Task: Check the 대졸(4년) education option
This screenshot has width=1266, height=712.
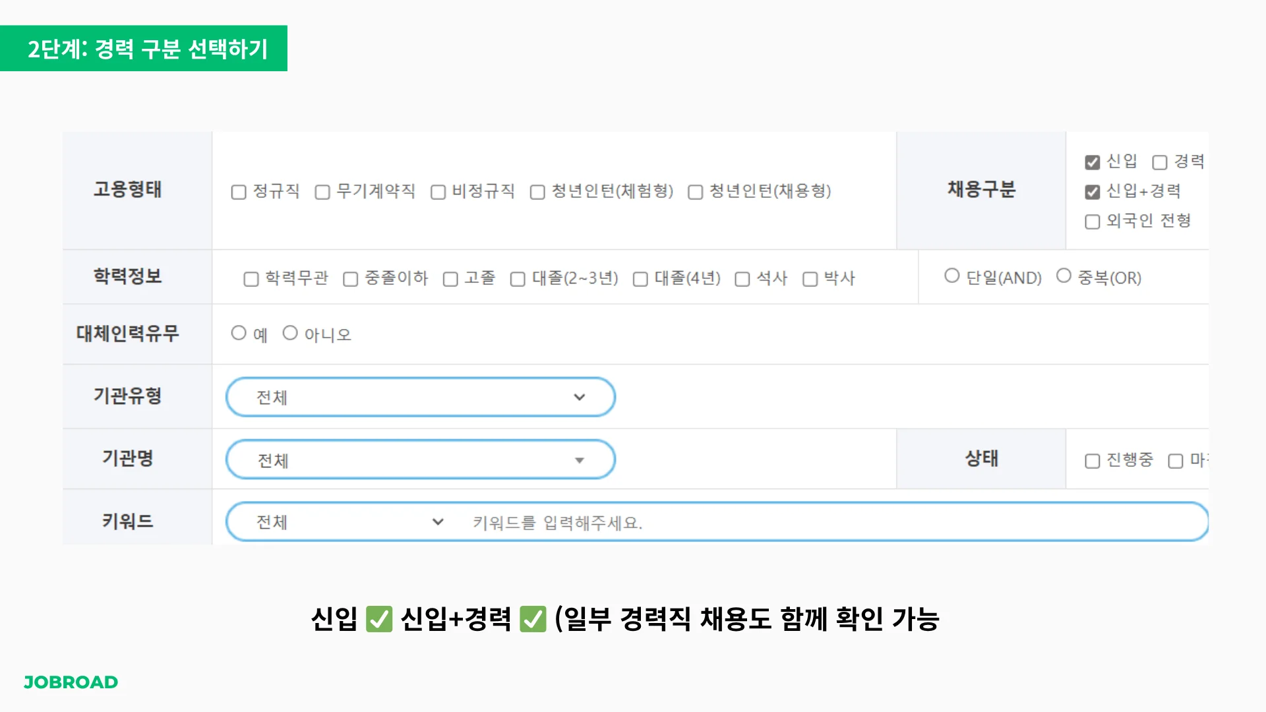Action: pyautogui.click(x=639, y=279)
